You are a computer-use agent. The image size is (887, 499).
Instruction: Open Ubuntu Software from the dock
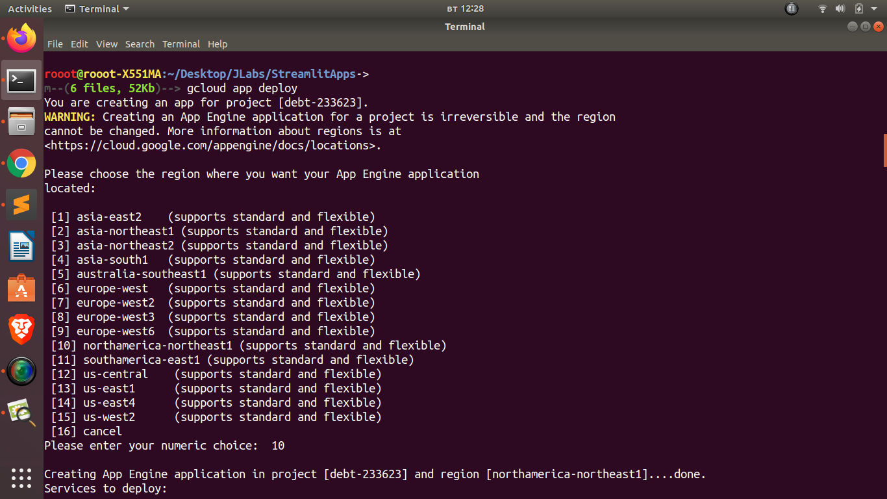21,288
